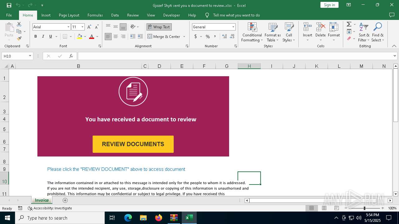The image size is (399, 224).
Task: Toggle Italic formatting
Action: [43, 36]
